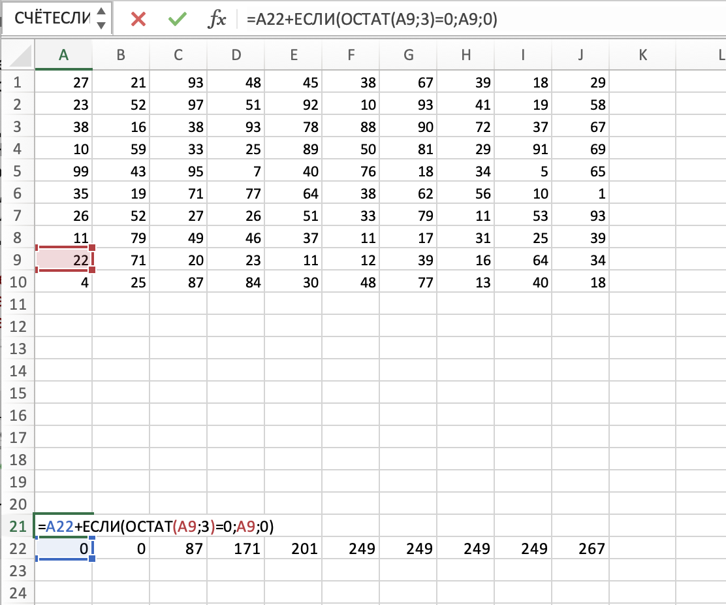Viewport: 726px width, 605px height.
Task: Select row 15 header
Action: point(18,393)
